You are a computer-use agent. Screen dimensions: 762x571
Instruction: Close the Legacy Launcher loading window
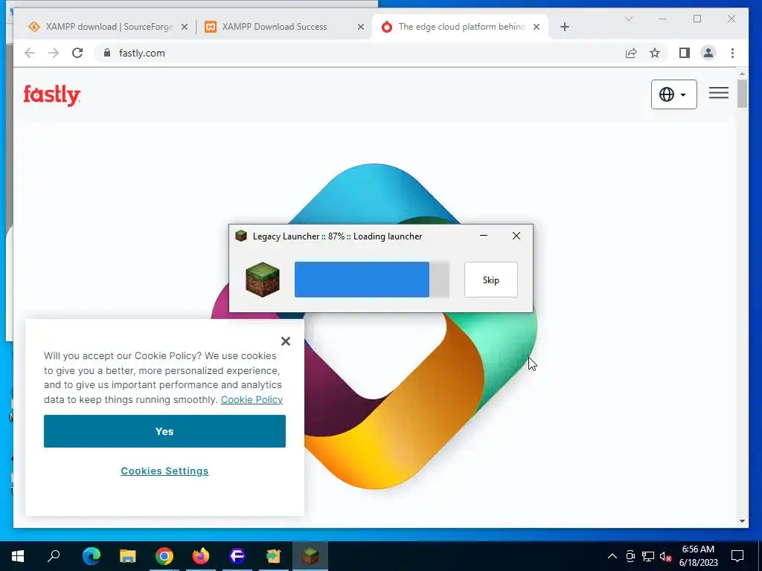coord(516,236)
